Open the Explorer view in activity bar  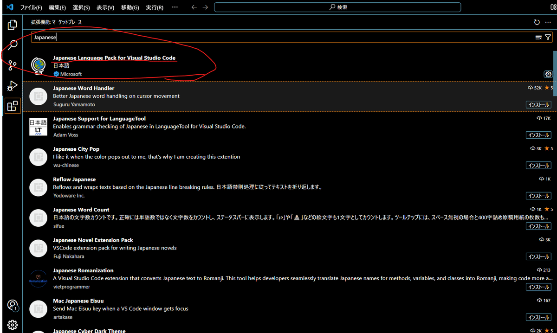(x=13, y=25)
